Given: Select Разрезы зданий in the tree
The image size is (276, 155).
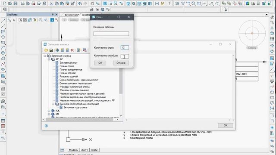Looking at the screenshot, I should tap(69, 77).
